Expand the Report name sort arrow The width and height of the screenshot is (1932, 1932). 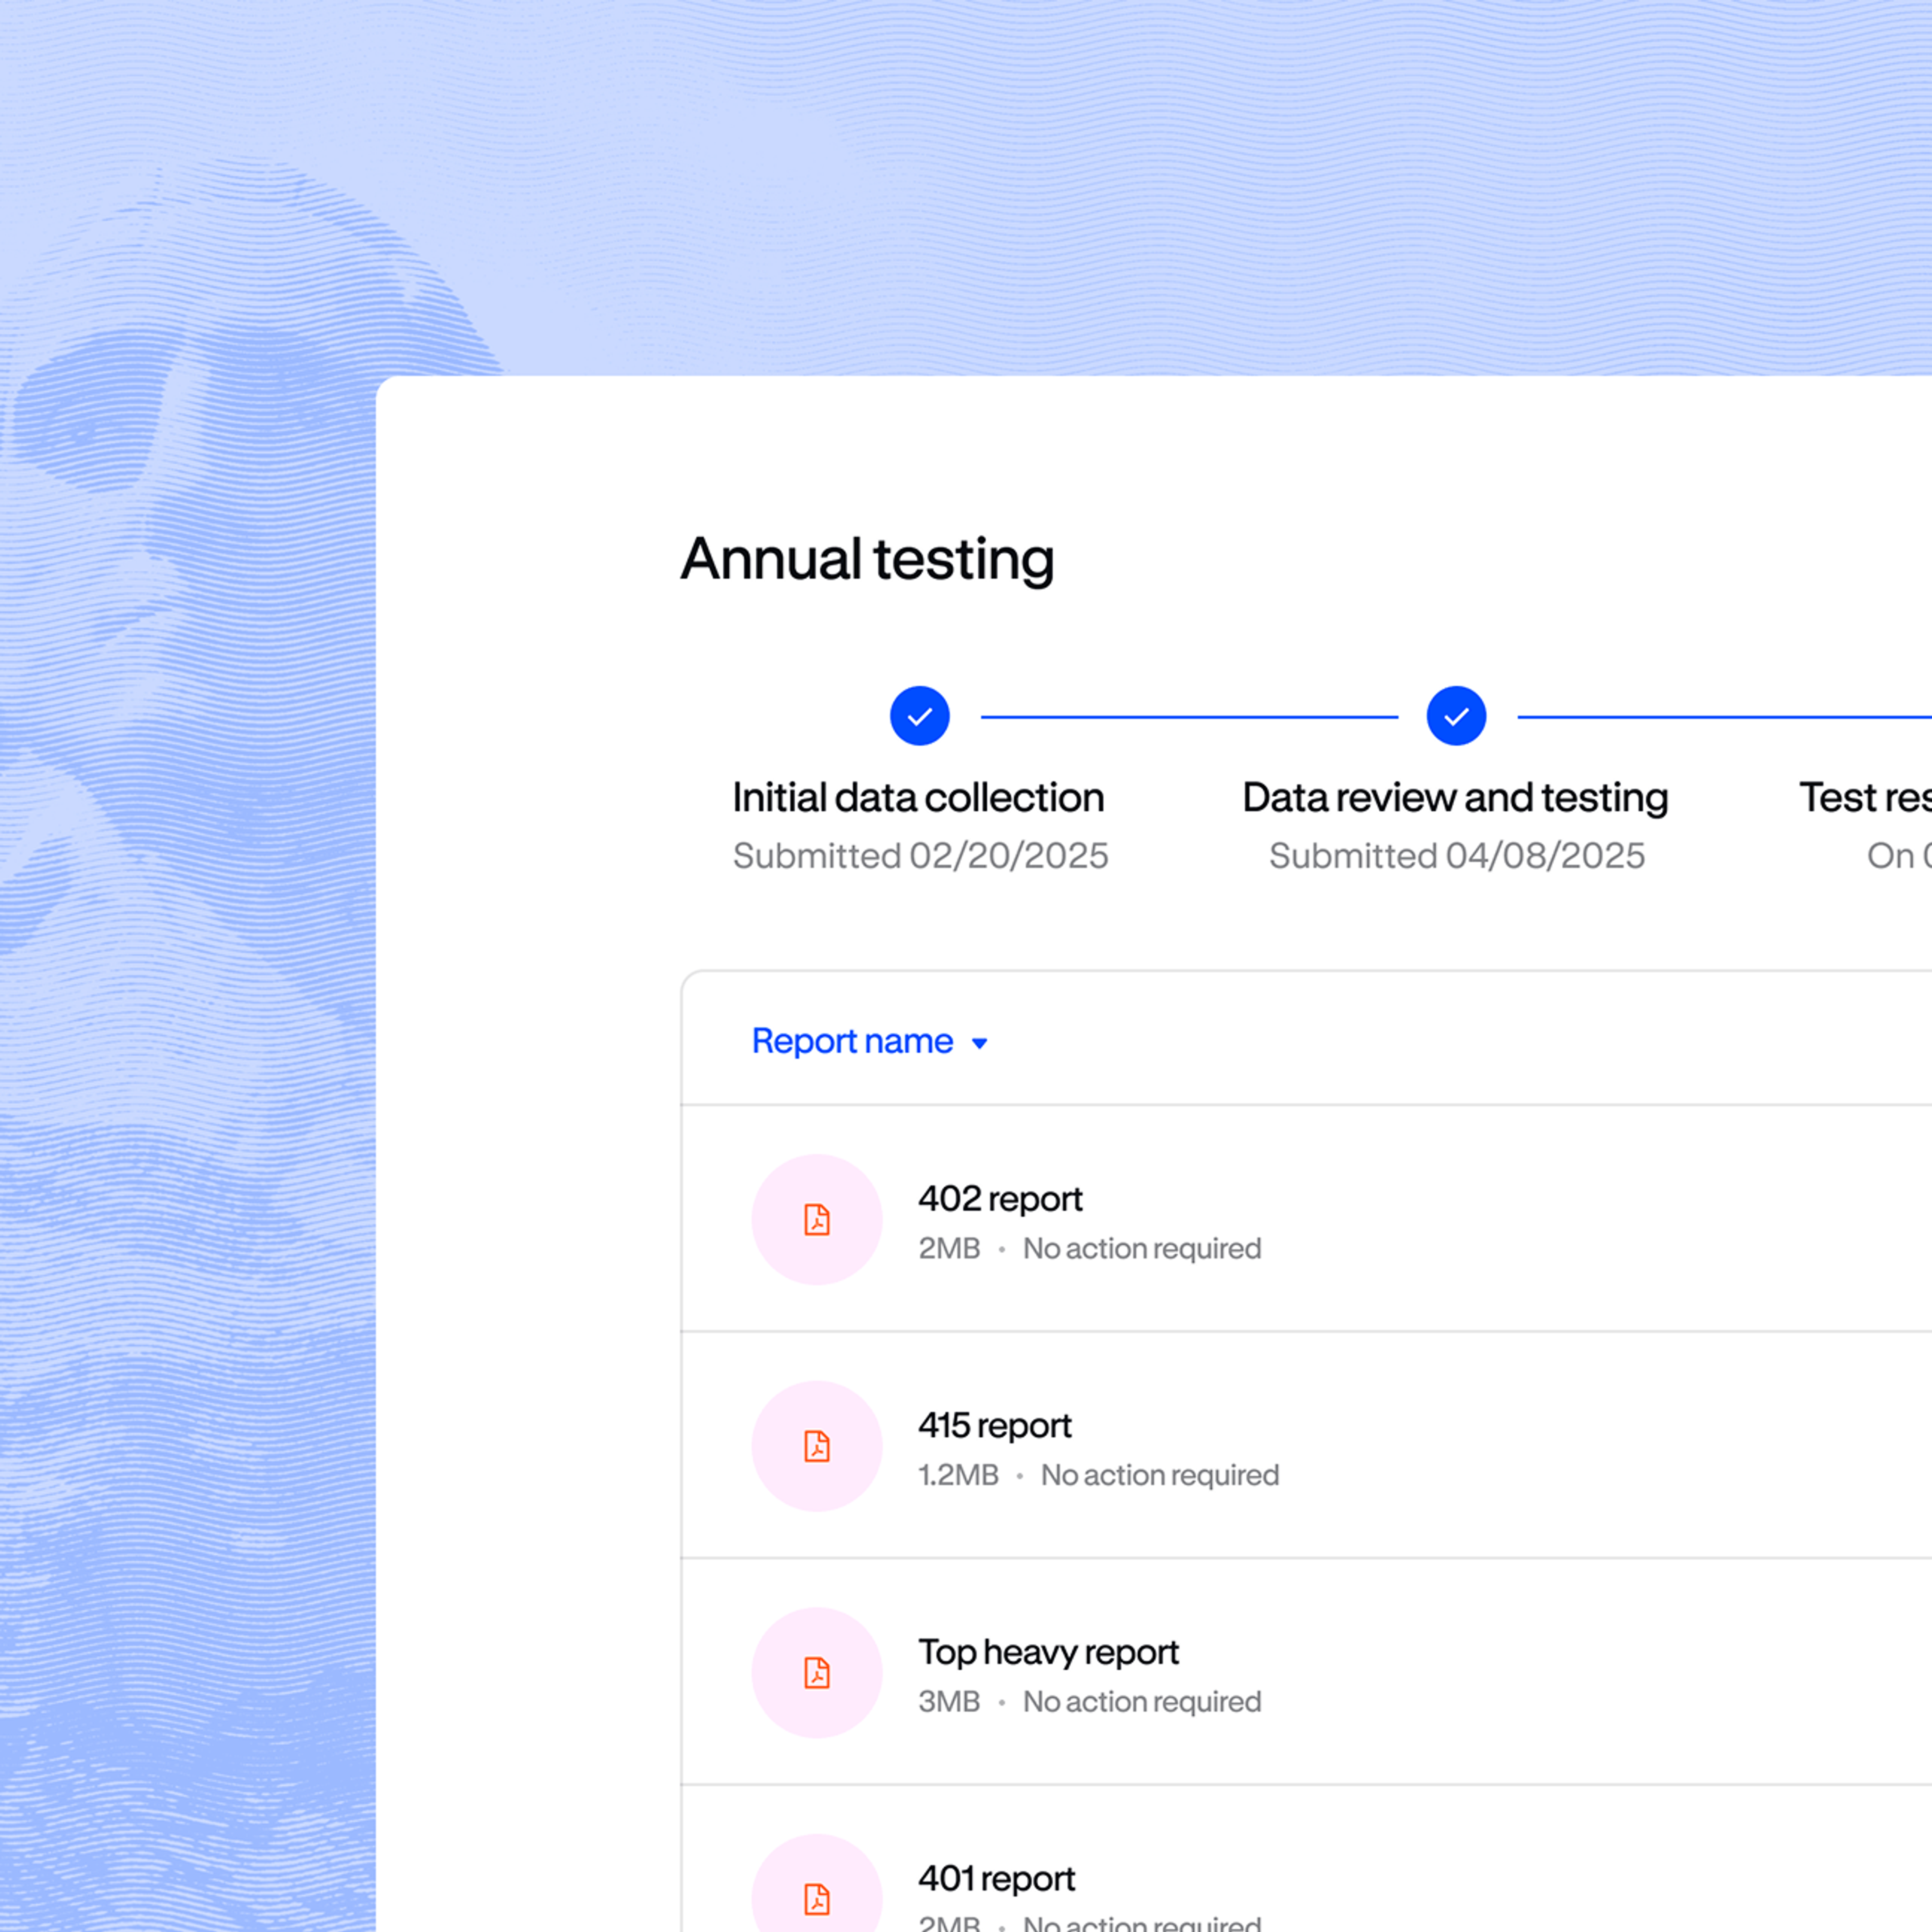pos(980,1043)
